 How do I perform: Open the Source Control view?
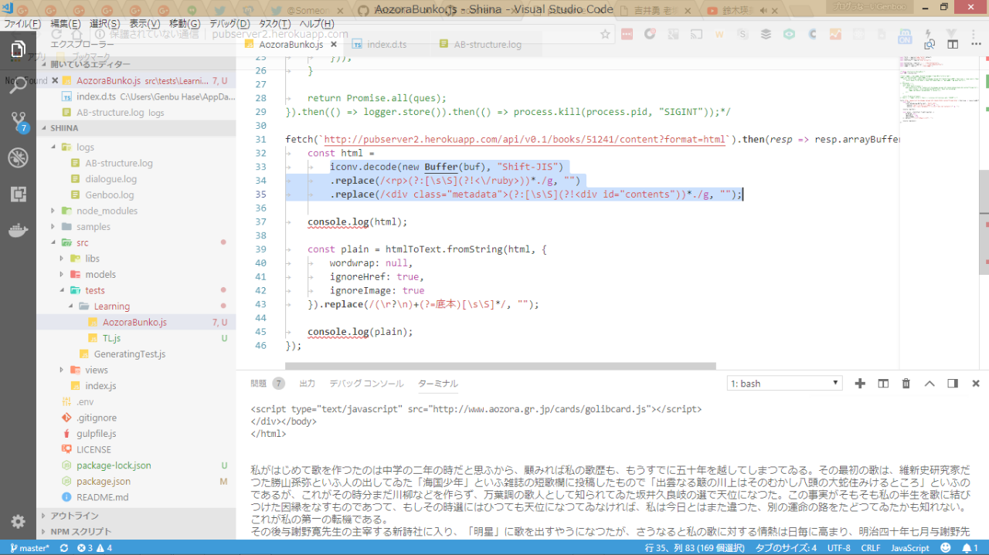point(18,121)
